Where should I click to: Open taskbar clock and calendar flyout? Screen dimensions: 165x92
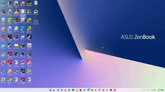159,90
